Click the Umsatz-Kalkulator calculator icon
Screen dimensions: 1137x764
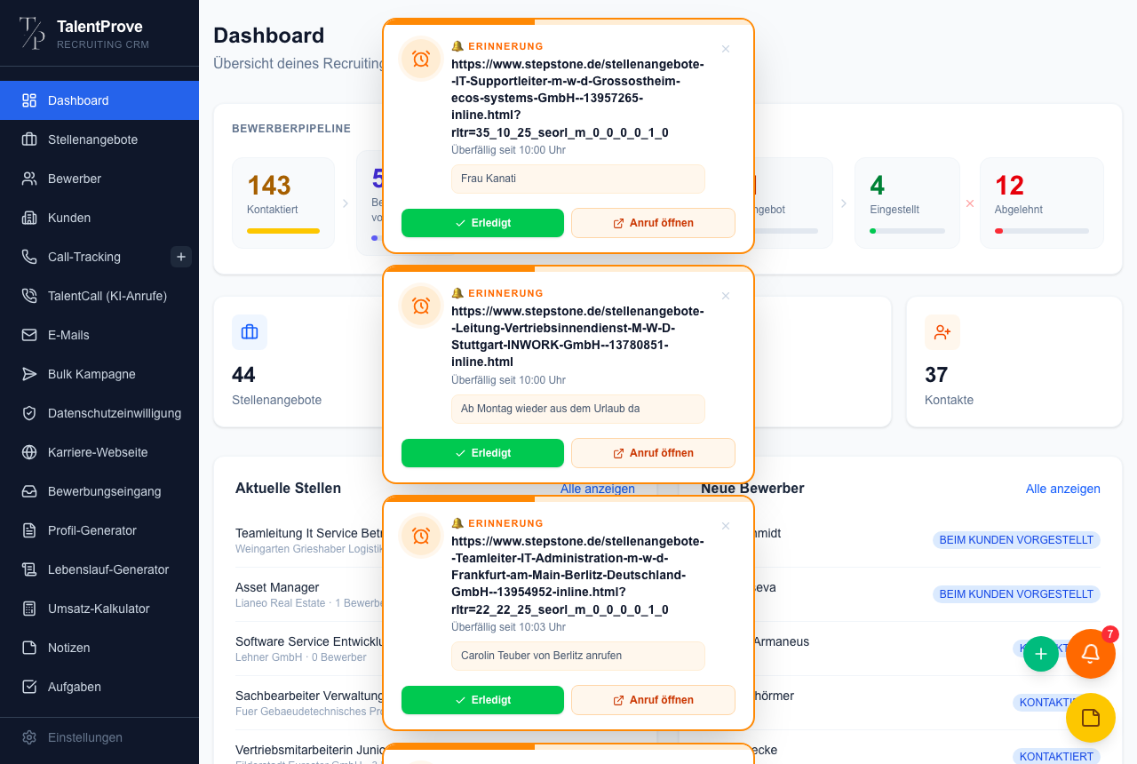pyautogui.click(x=29, y=609)
